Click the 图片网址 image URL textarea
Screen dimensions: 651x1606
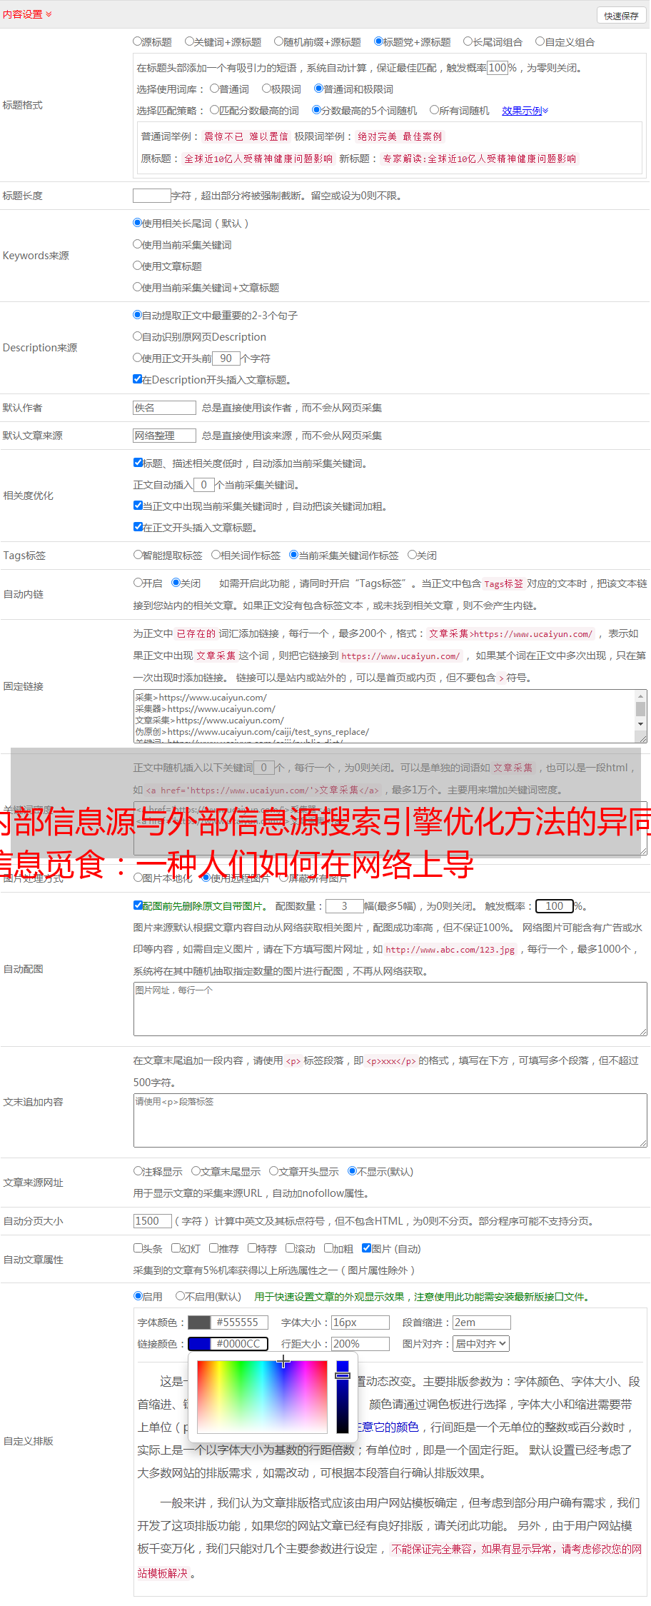click(390, 1009)
